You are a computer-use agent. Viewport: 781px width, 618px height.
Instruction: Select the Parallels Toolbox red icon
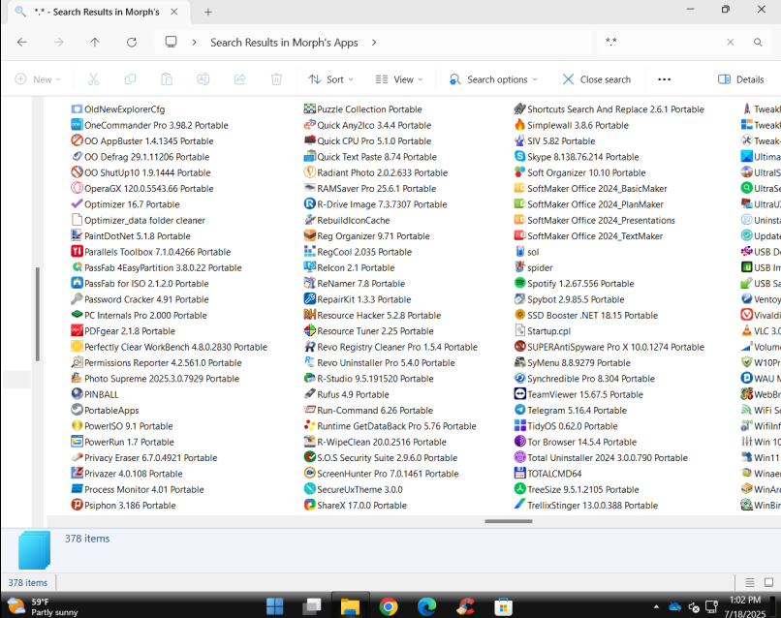(x=77, y=252)
